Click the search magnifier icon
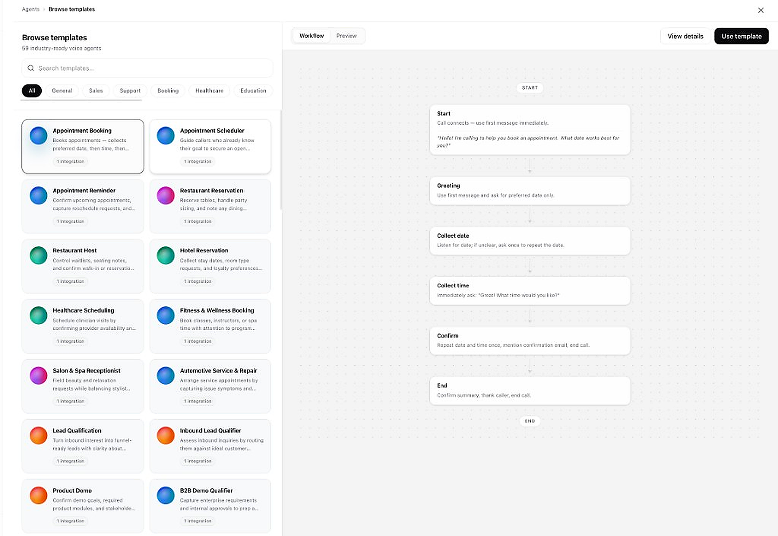 pos(31,68)
